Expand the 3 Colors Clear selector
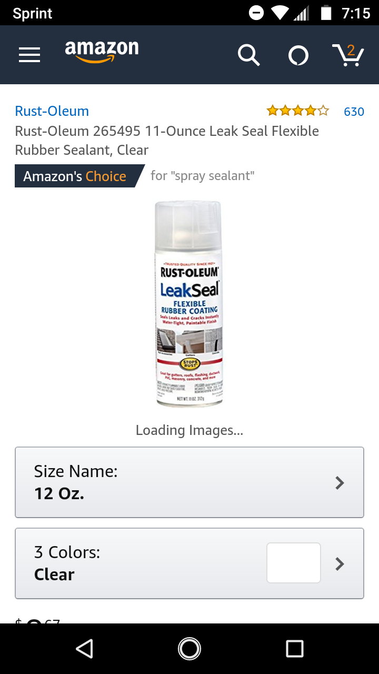 (x=189, y=563)
